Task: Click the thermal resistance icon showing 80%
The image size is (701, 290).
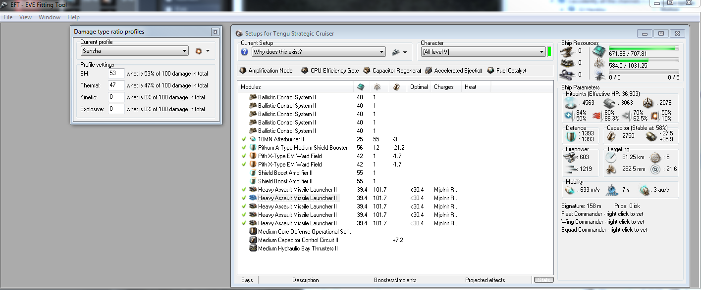Action: click(597, 116)
